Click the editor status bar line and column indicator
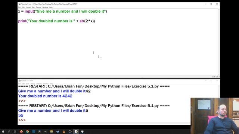The height and width of the screenshot is (134, 239). (215, 77)
